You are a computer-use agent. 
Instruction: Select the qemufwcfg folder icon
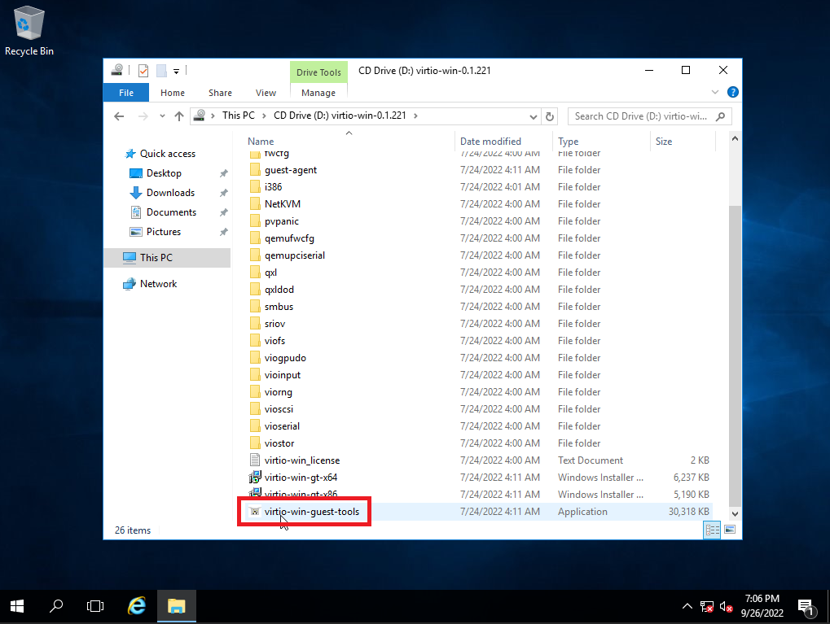(x=255, y=238)
